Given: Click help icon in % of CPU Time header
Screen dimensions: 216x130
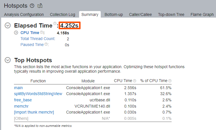Looking at the screenshot, I should (170, 81).
